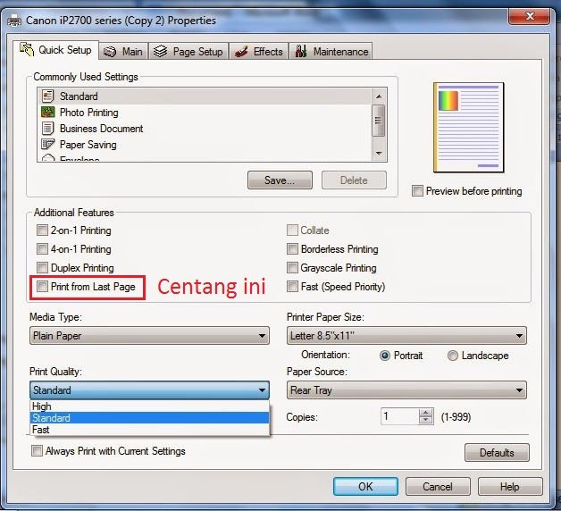Select the Paper Saving icon
Screen dimensions: 561x511
48,145
